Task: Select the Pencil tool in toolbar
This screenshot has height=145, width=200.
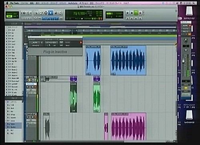Action: [x=61, y=13]
